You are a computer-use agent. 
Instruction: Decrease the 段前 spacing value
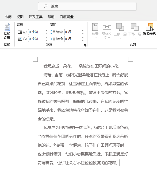[83, 33]
